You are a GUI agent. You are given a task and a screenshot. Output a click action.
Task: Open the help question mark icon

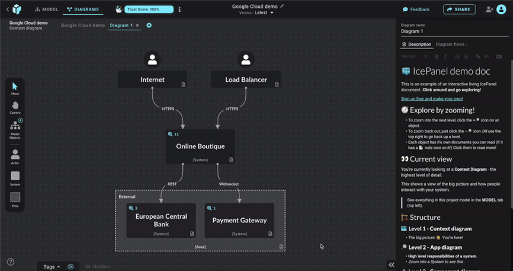pos(11,262)
